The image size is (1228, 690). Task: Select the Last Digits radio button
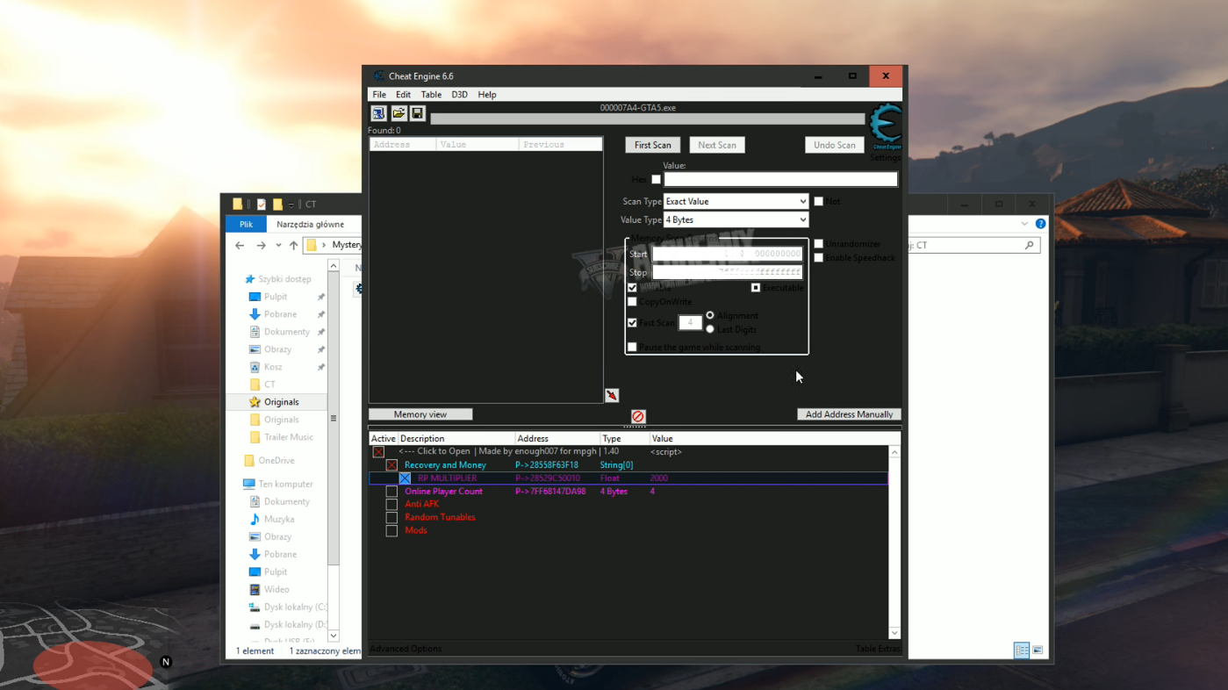click(710, 329)
